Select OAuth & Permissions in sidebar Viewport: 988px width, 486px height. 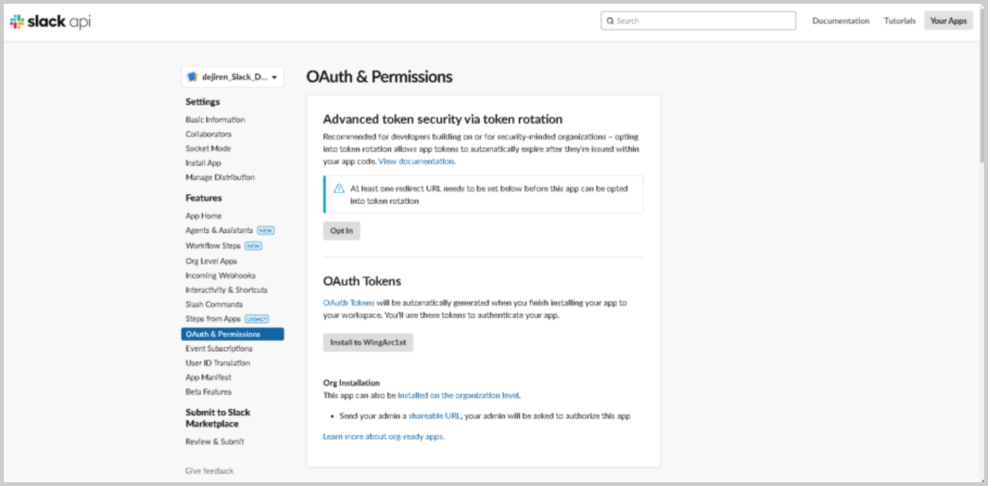[x=232, y=334]
